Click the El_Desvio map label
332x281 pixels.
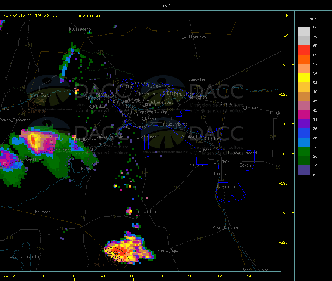[86, 140]
